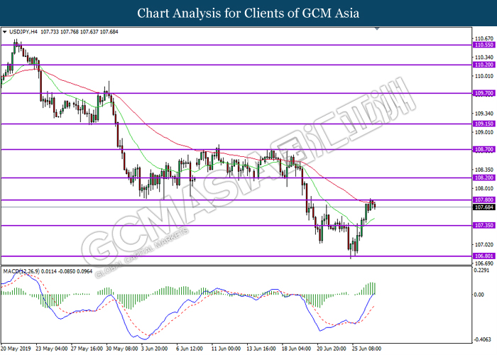
Task: Click the 18 Jun 04:00 time label
Action: click(x=296, y=349)
